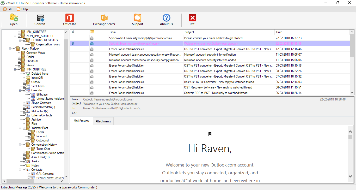Click the Calendar folder icon in tree
This screenshot has width=356, height=190.
tap(28, 90)
